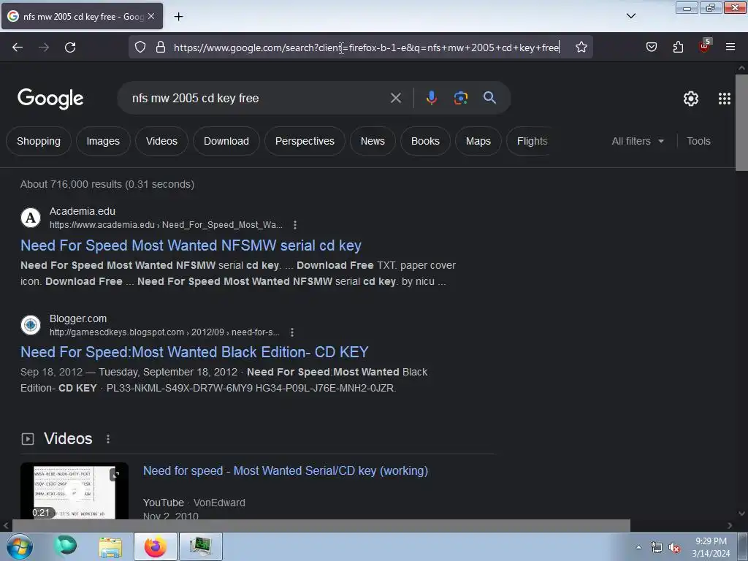
Task: List all tabs dropdown arrow
Action: (630, 16)
